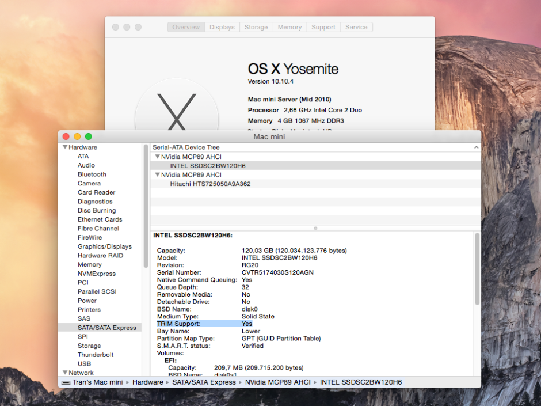Viewport: 541px width, 406px height.
Task: Click the serial number CVTR5174030S120AGN
Action: point(278,272)
